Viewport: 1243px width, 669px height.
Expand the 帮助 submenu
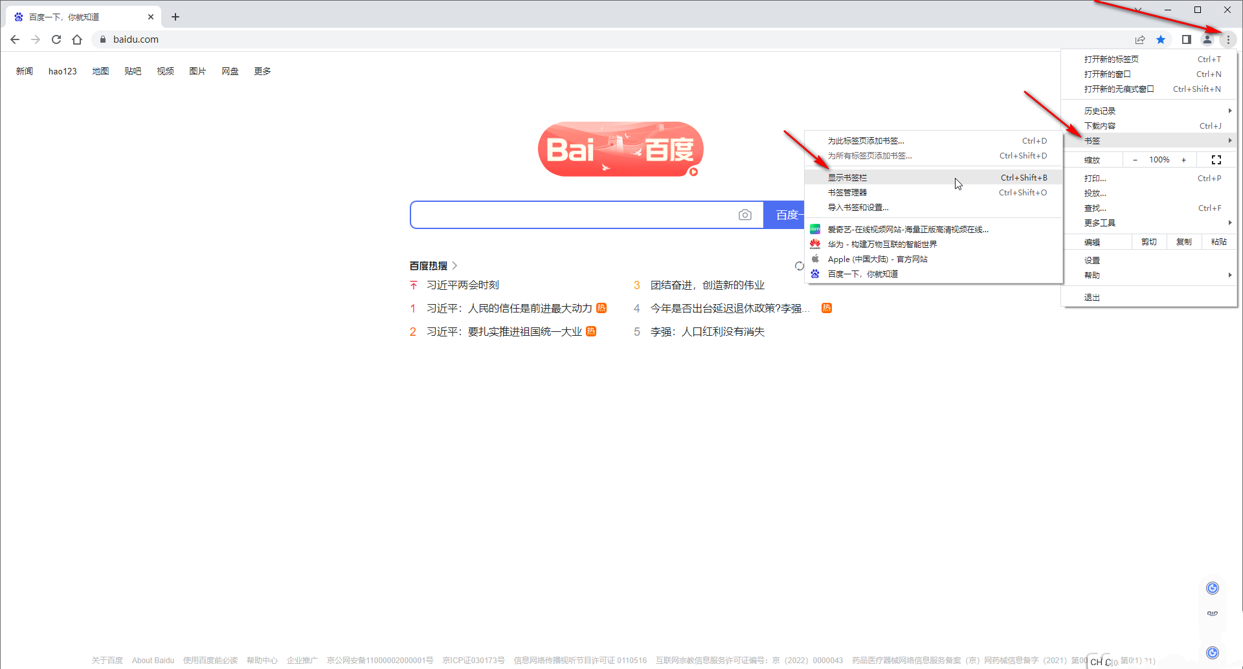click(1150, 275)
